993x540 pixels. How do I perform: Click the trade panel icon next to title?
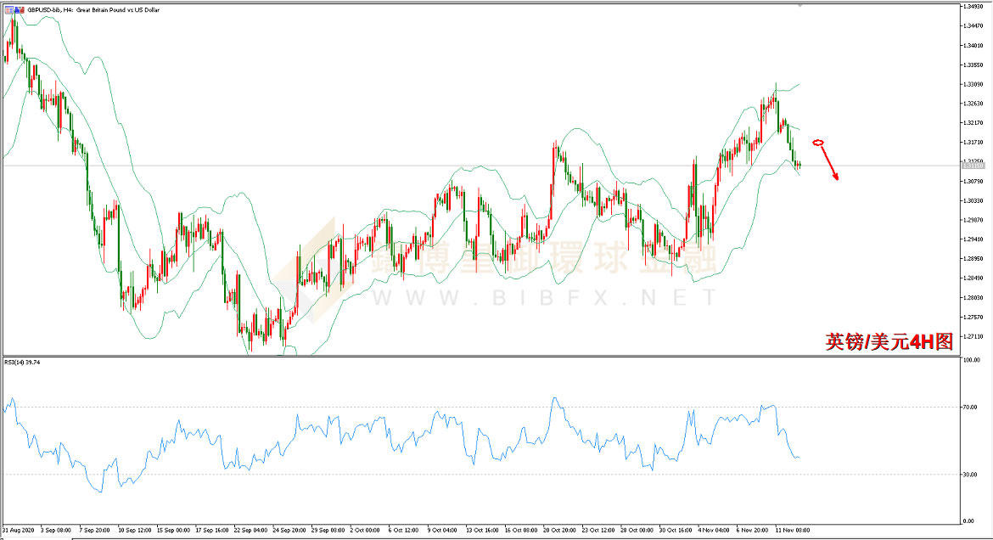pos(19,10)
